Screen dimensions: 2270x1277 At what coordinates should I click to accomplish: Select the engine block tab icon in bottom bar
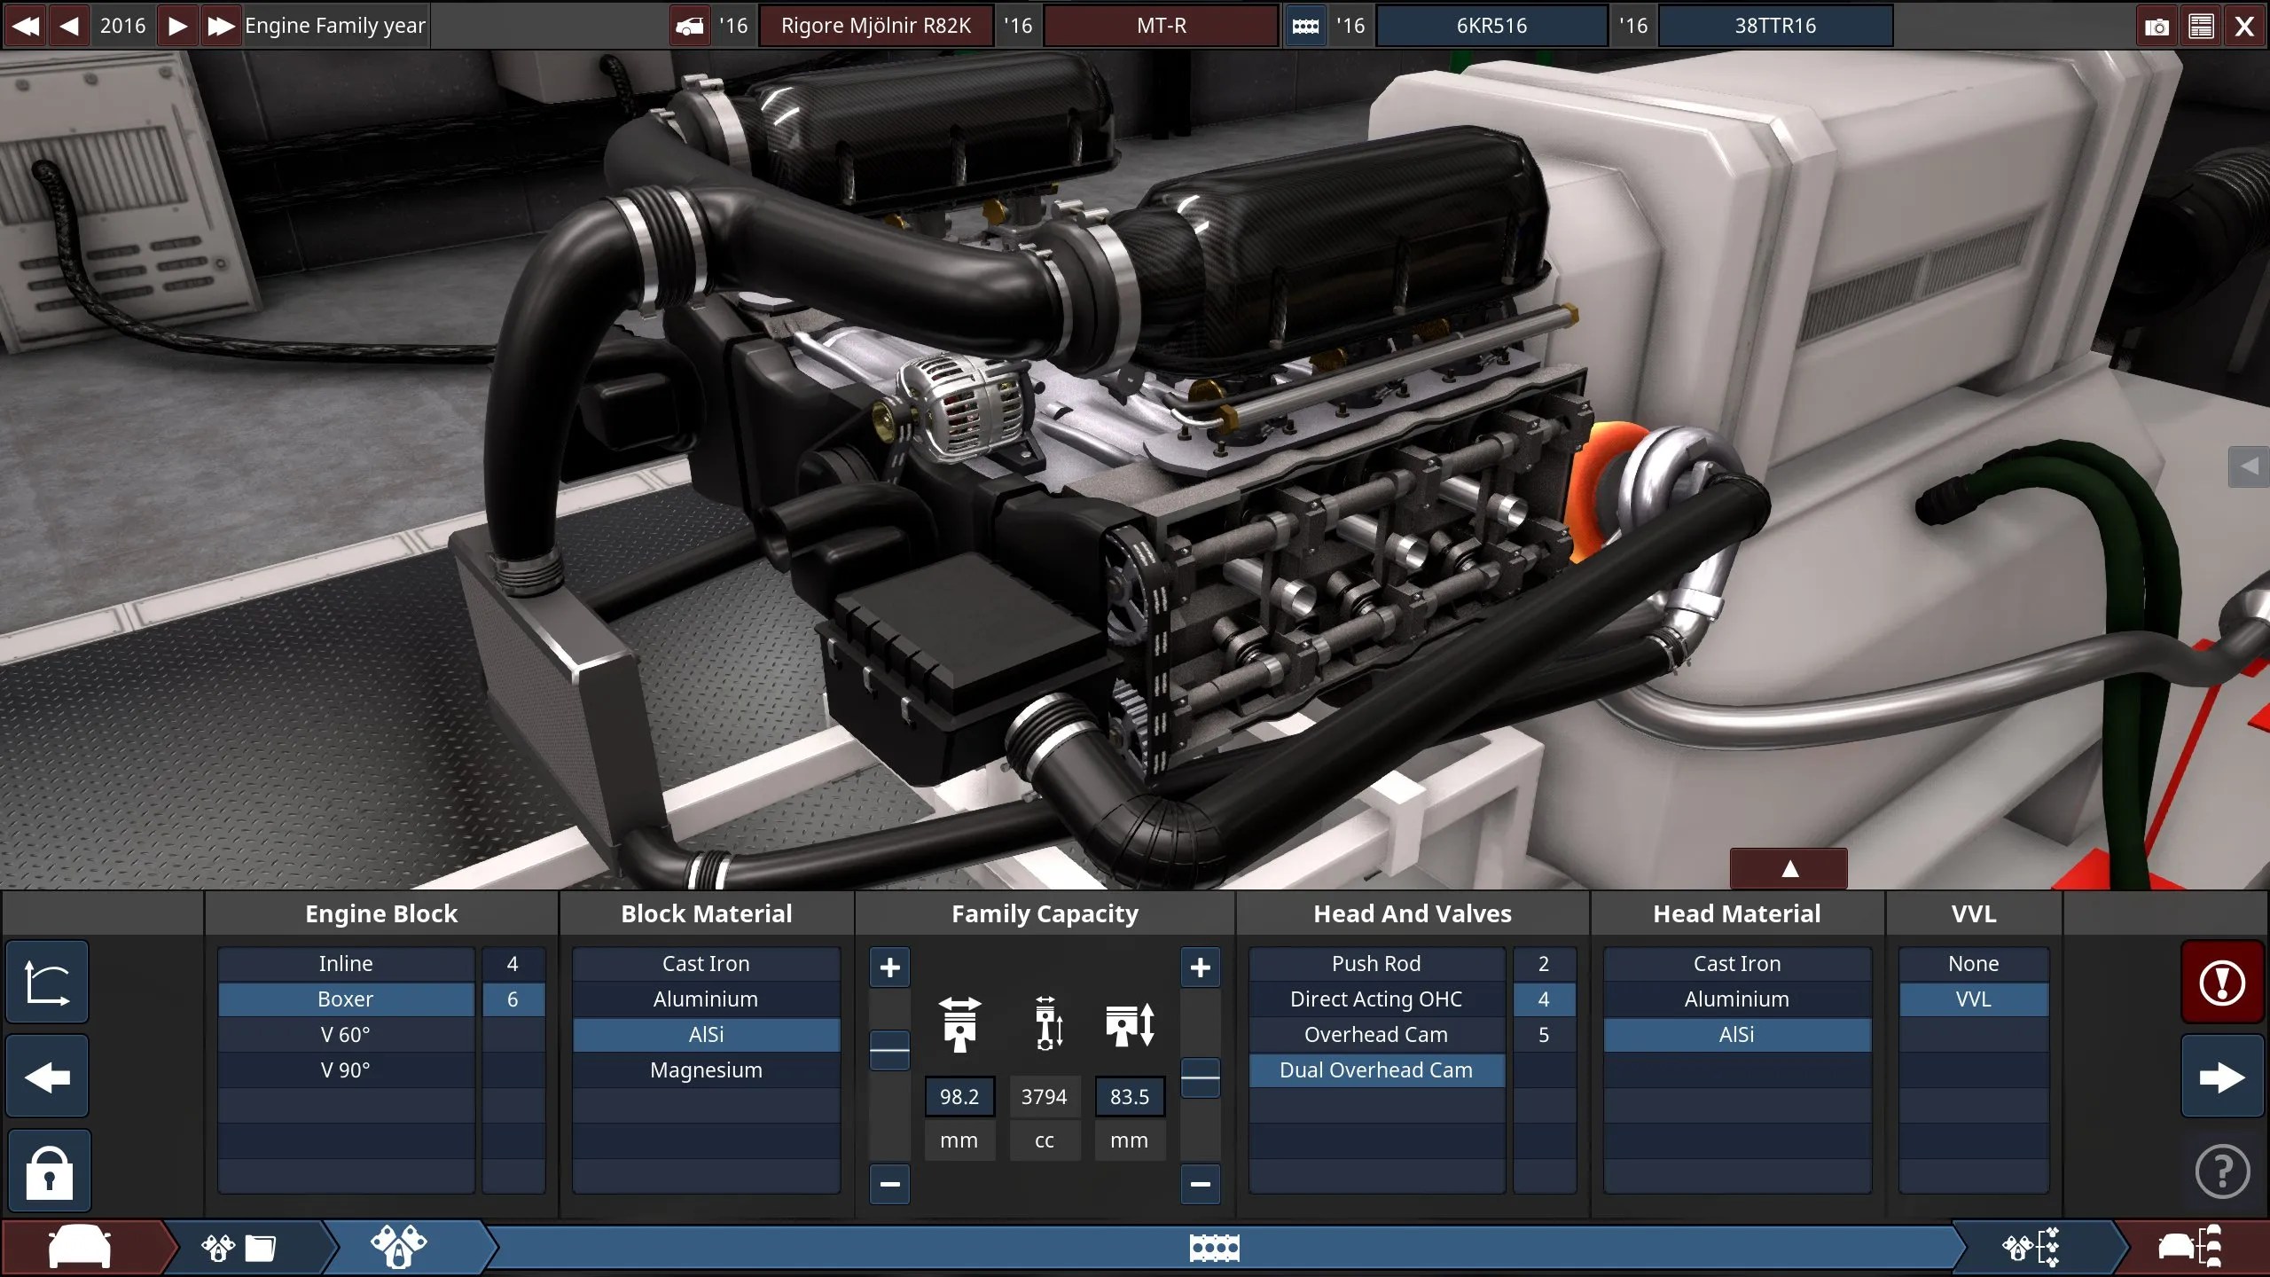pos(1215,1246)
